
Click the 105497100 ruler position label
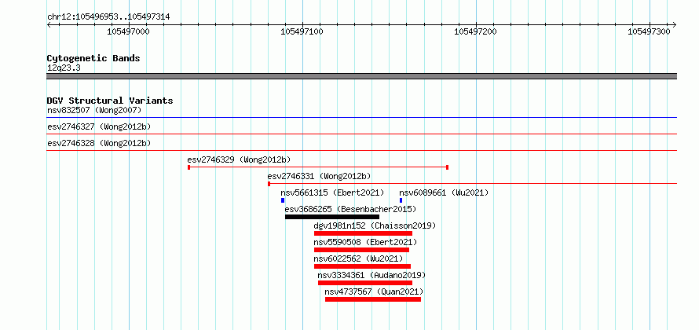point(302,31)
